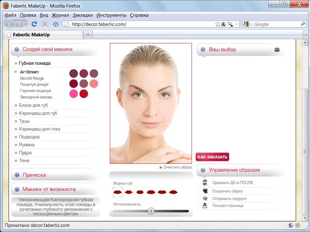Select the Звездный каскад lipstick line

pyautogui.click(x=36, y=97)
